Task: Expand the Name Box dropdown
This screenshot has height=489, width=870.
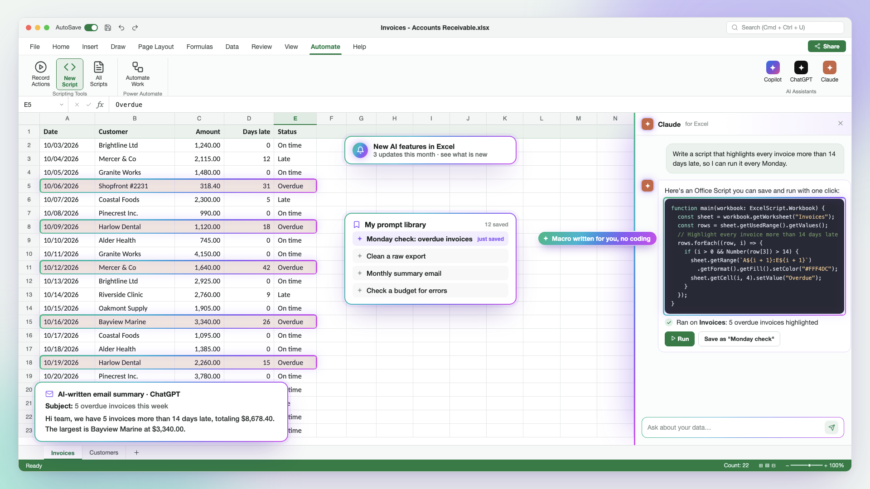Action: tap(62, 105)
